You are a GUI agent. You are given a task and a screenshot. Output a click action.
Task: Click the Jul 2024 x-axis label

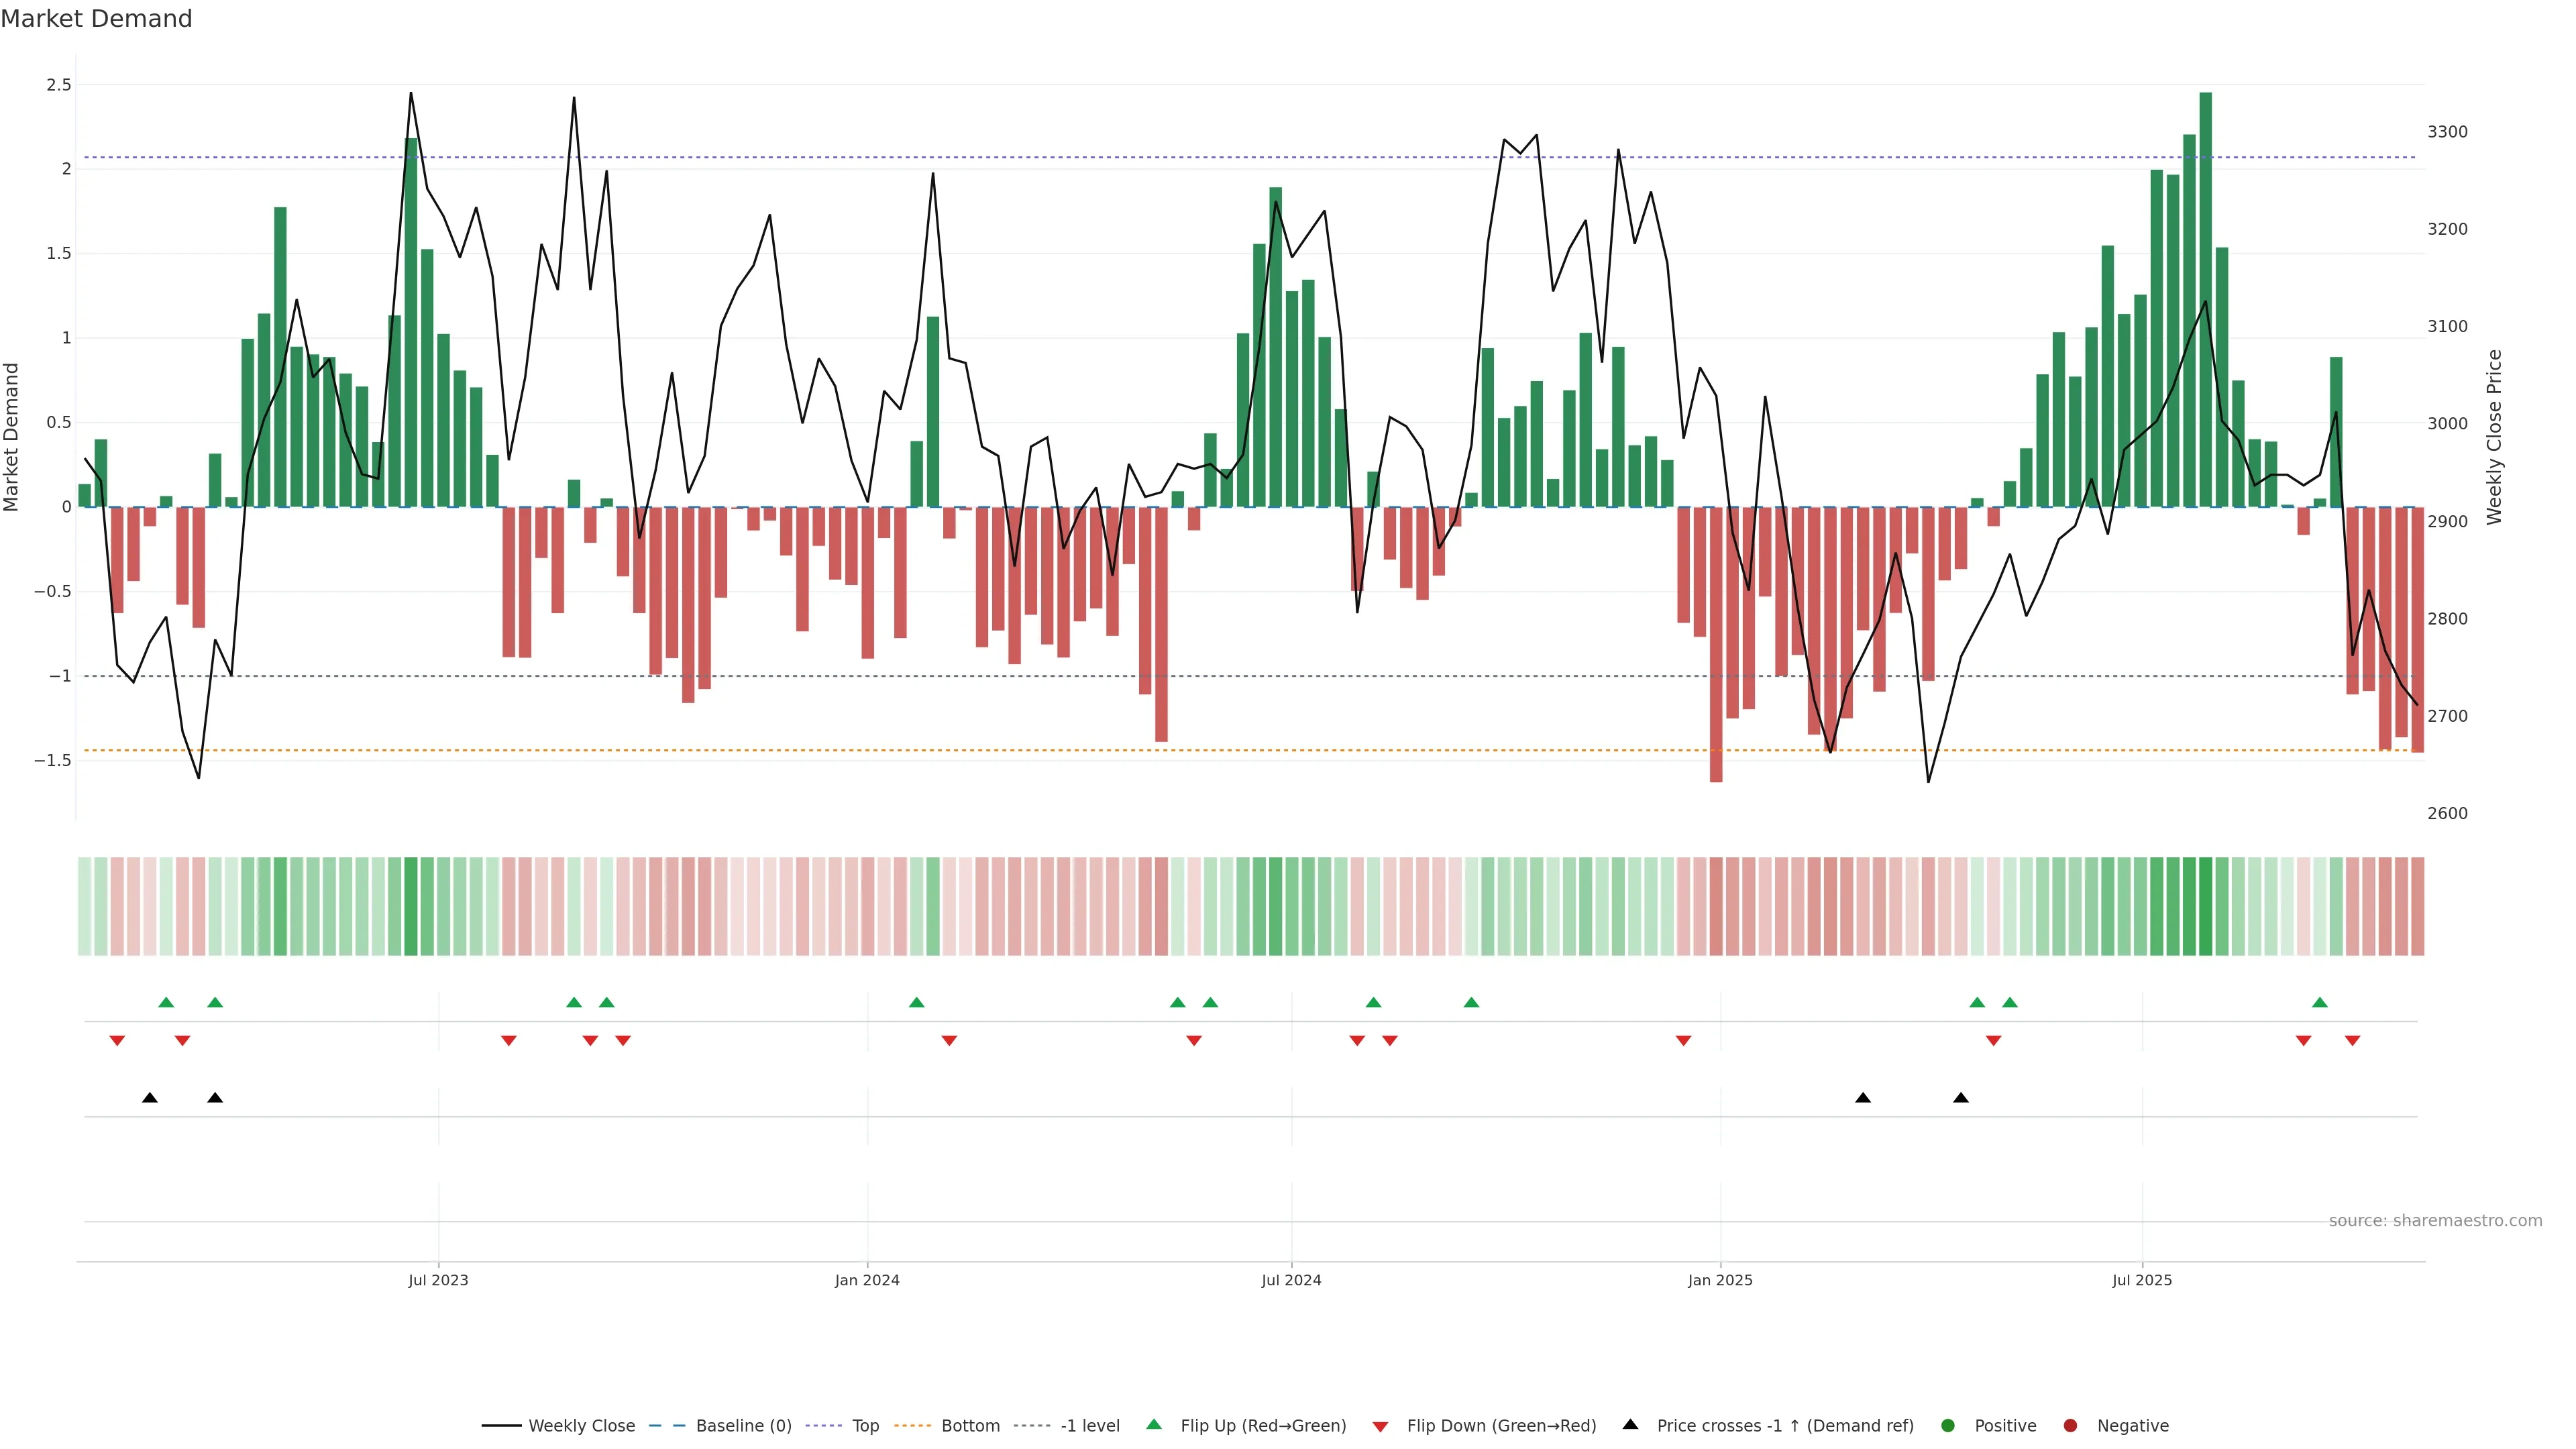(1291, 1280)
